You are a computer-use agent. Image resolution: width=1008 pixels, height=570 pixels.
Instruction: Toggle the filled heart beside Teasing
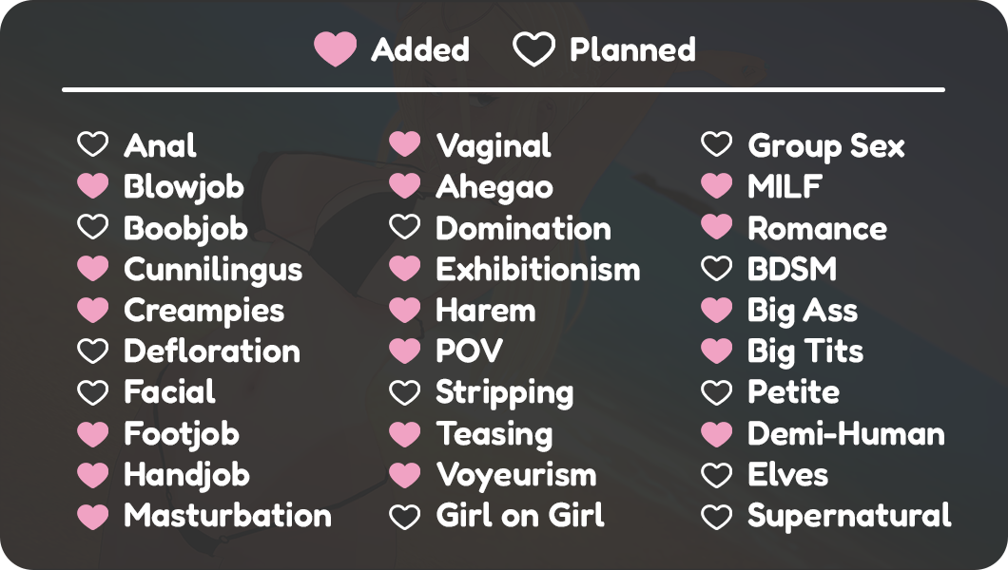click(404, 433)
